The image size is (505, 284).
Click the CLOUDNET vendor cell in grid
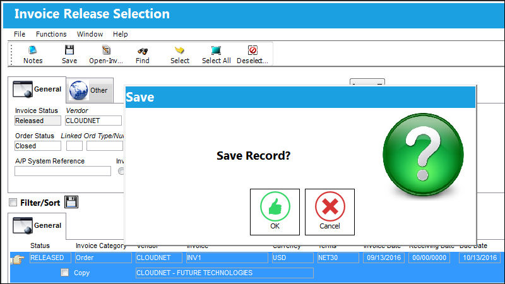click(x=159, y=257)
